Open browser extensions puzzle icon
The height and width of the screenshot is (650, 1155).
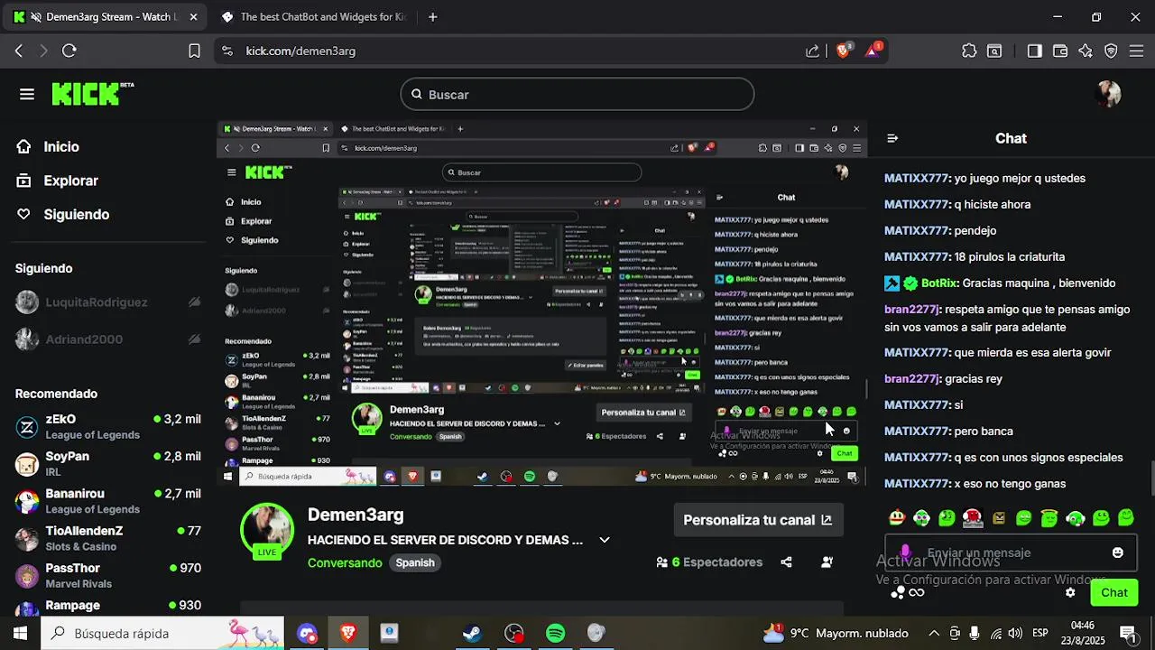coord(969,51)
